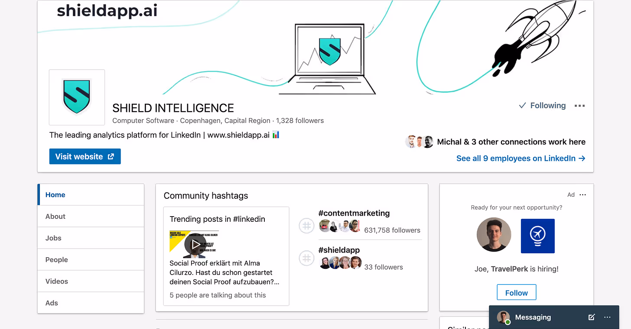Viewport: 631px width, 329px height.
Task: Click the shield logo on laptop banner illustration
Action: click(330, 51)
